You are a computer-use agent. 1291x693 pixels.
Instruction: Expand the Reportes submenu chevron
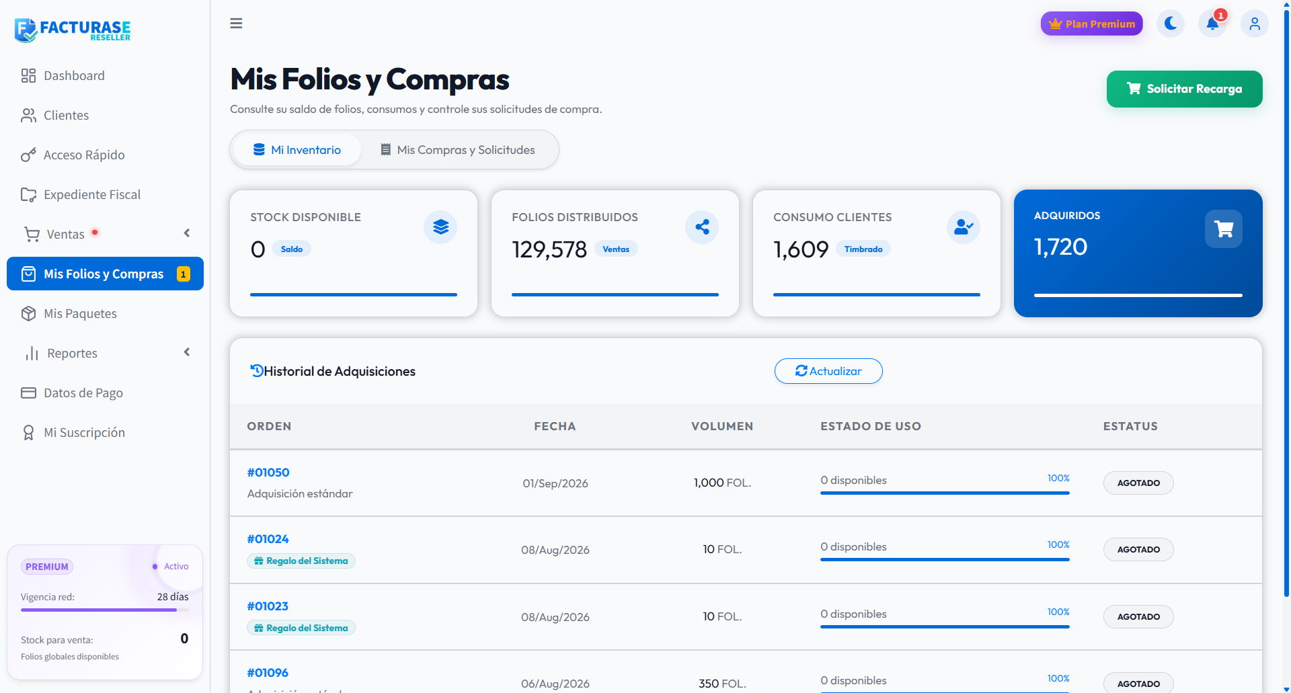187,352
